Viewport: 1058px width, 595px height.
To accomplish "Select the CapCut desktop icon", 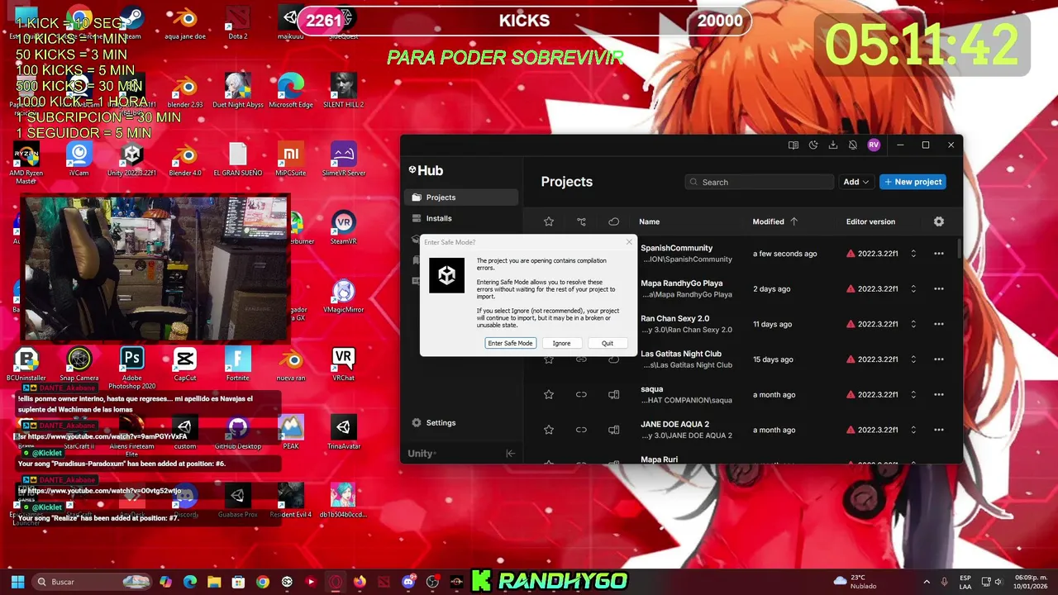I will pos(185,364).
